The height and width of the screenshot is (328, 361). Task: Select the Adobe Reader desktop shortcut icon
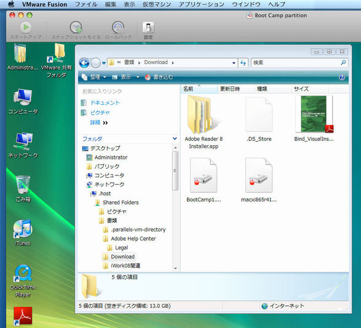point(23,316)
